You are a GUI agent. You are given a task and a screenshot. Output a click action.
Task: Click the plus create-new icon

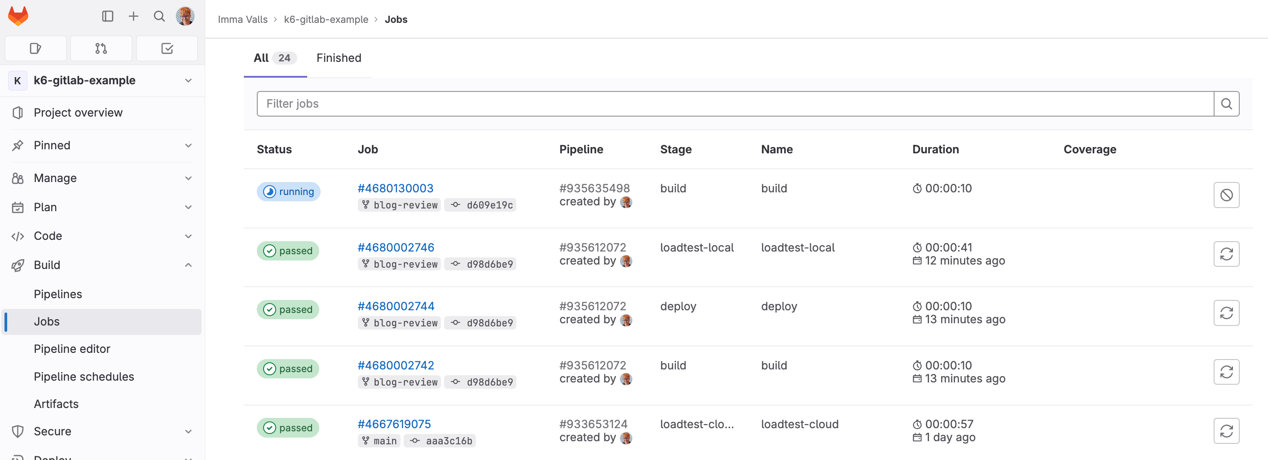click(133, 16)
